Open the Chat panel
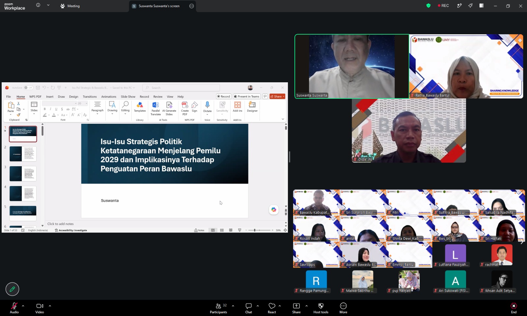The image size is (527, 316). 249,308
